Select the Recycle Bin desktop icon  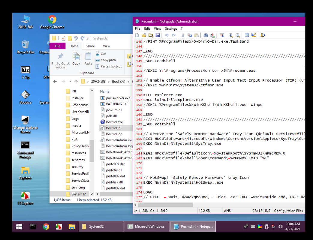(25, 47)
